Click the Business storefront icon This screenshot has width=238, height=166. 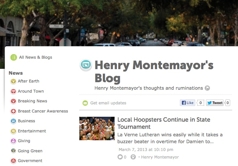click(x=13, y=121)
